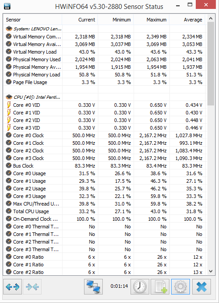Viewport: 219px width, 303px height.
Task: Click the HWiNFO64 title bar app icon
Action: (7, 6)
